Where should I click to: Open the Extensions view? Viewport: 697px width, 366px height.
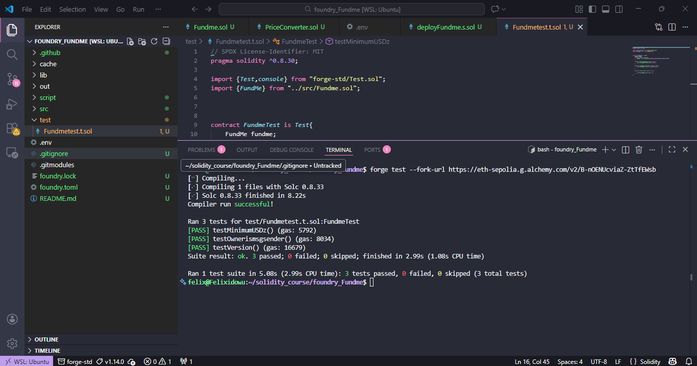click(12, 129)
